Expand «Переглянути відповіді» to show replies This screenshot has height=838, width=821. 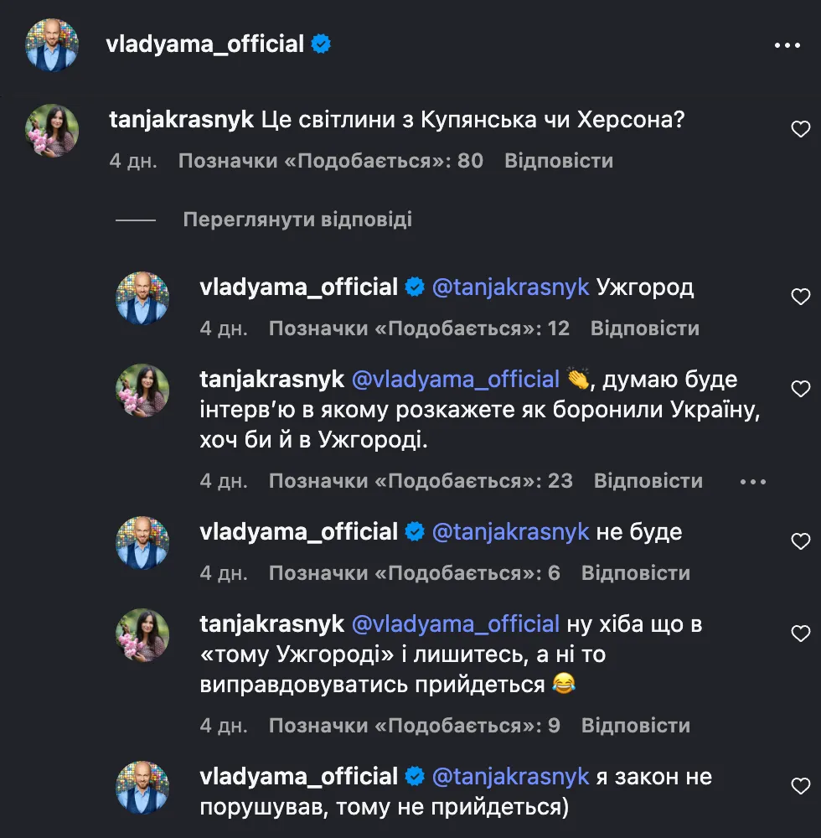click(297, 219)
